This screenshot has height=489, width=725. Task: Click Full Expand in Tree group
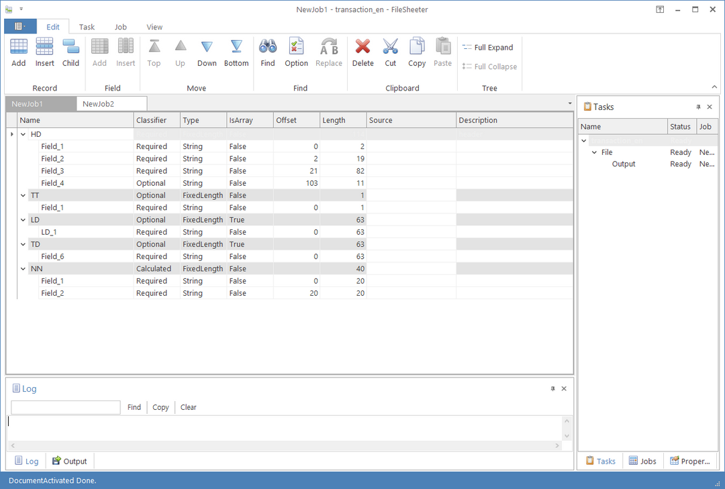[488, 48]
